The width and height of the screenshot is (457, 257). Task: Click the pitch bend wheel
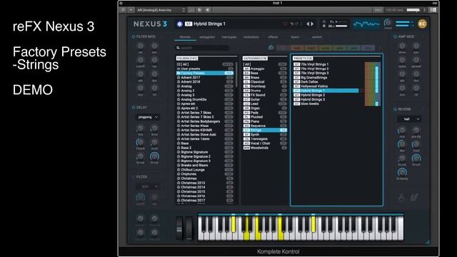(x=179, y=228)
